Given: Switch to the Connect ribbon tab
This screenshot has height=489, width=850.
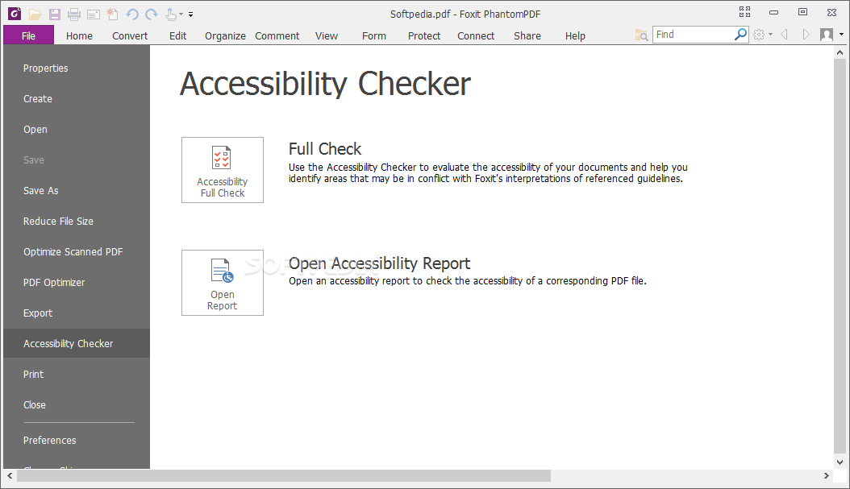Looking at the screenshot, I should pos(476,35).
